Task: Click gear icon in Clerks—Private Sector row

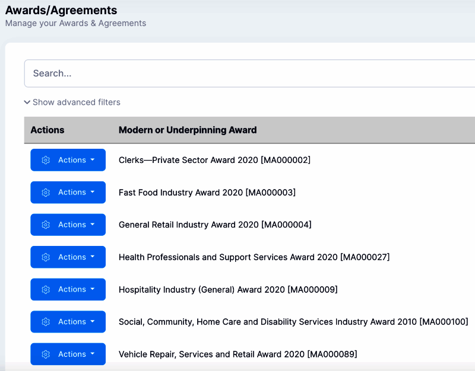Action: [46, 160]
